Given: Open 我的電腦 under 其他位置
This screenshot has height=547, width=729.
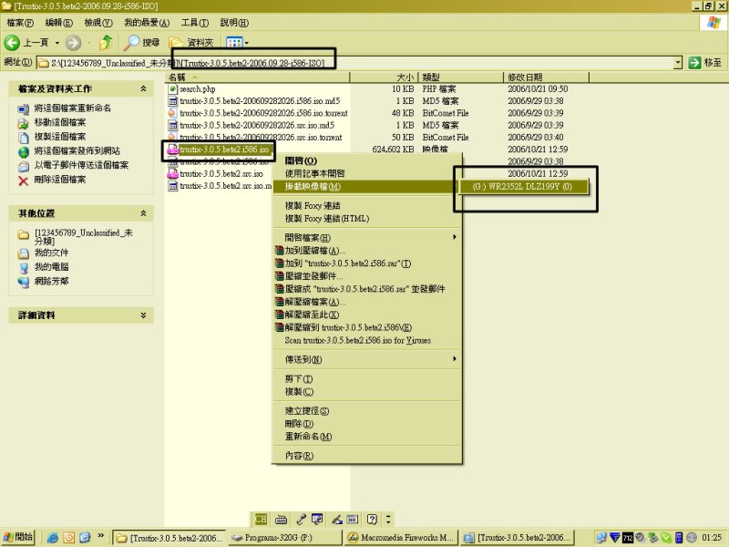Looking at the screenshot, I should [51, 267].
